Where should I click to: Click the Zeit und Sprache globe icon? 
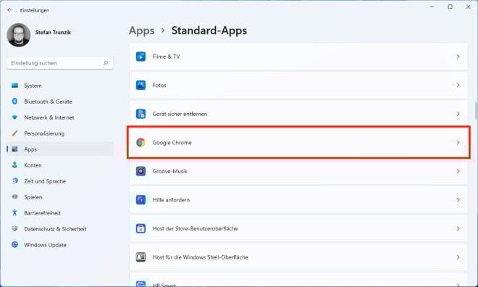(x=14, y=181)
